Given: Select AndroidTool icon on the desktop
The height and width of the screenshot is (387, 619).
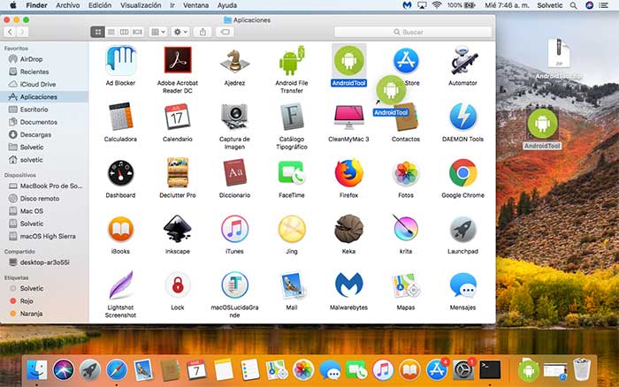Looking at the screenshot, I should pos(542,124).
